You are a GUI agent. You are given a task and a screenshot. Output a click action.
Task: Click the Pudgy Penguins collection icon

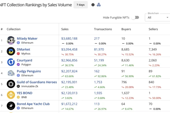pos(11,73)
